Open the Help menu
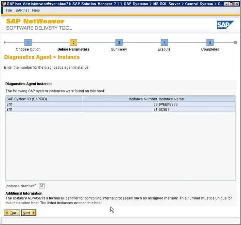The height and width of the screenshot is (225, 241). [36, 10]
